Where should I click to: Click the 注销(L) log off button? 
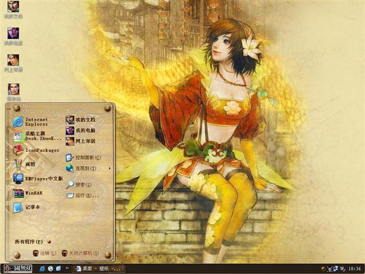pyautogui.click(x=44, y=253)
